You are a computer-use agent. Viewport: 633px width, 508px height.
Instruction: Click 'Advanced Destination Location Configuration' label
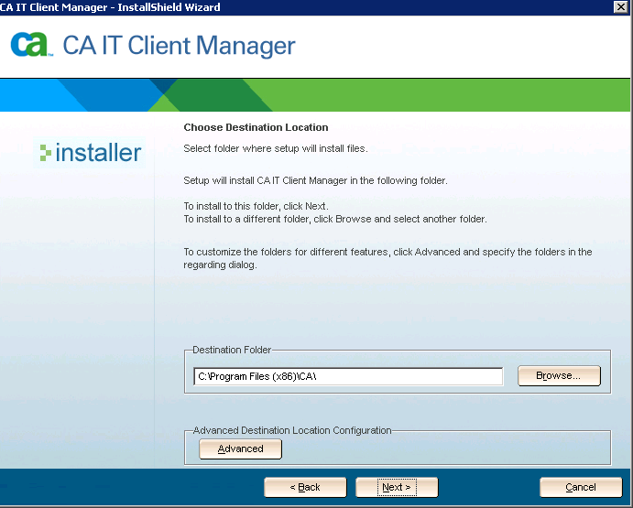[x=292, y=430]
